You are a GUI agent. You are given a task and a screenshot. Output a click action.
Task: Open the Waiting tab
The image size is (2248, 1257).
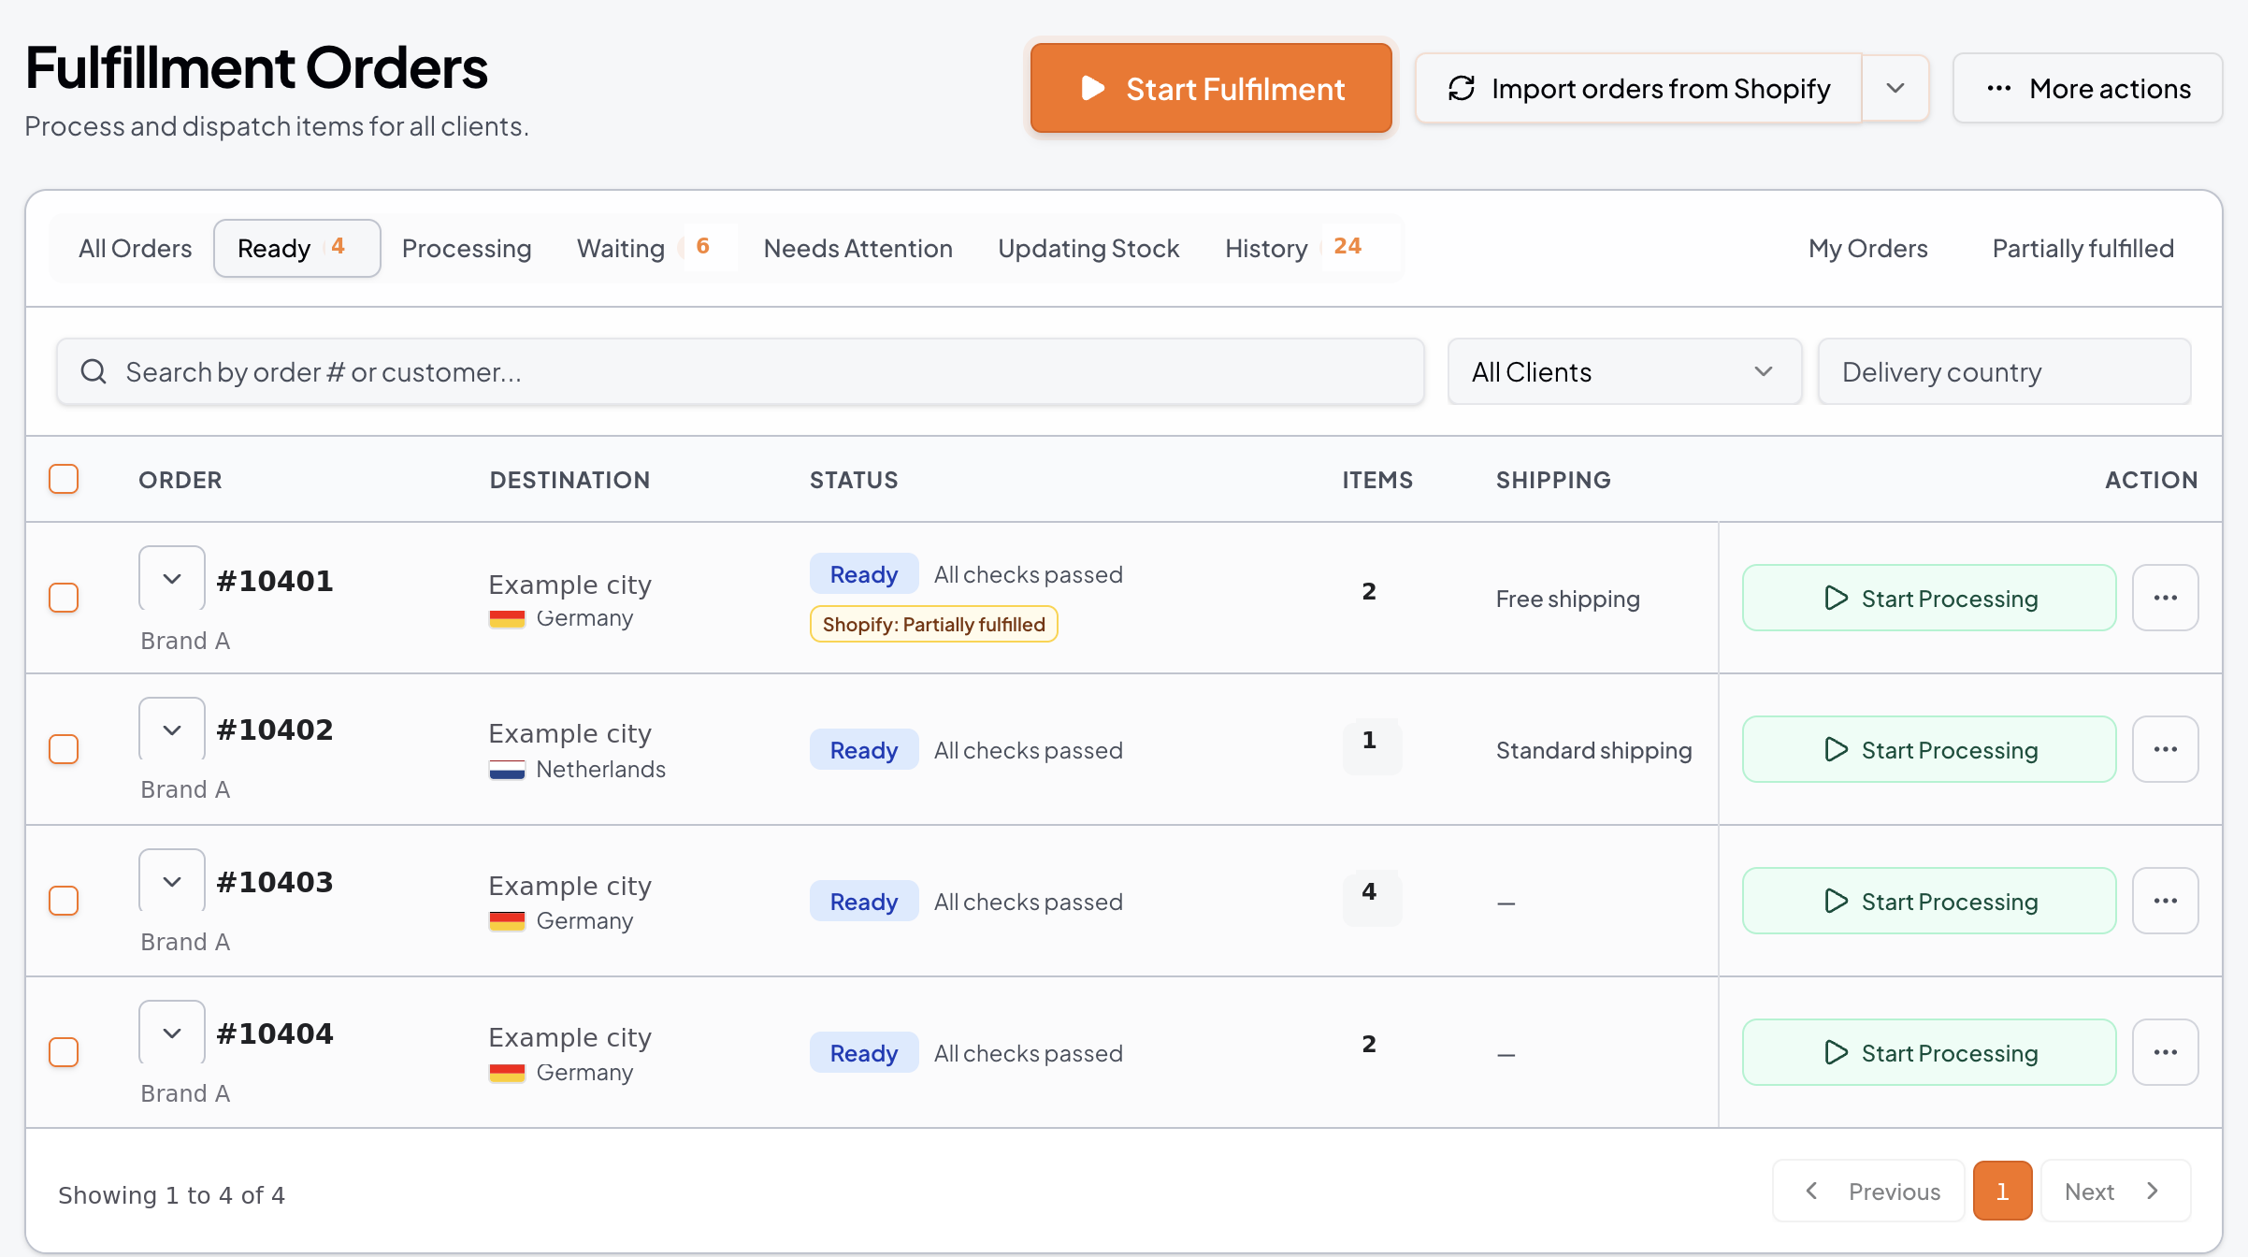(x=645, y=248)
